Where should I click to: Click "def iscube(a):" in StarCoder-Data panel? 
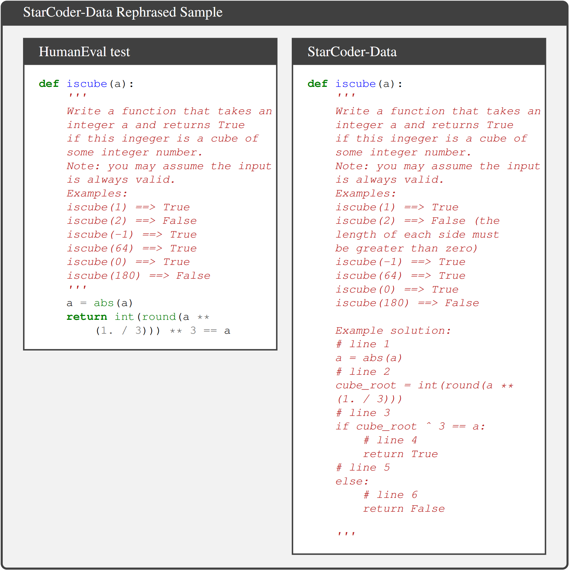coord(355,84)
